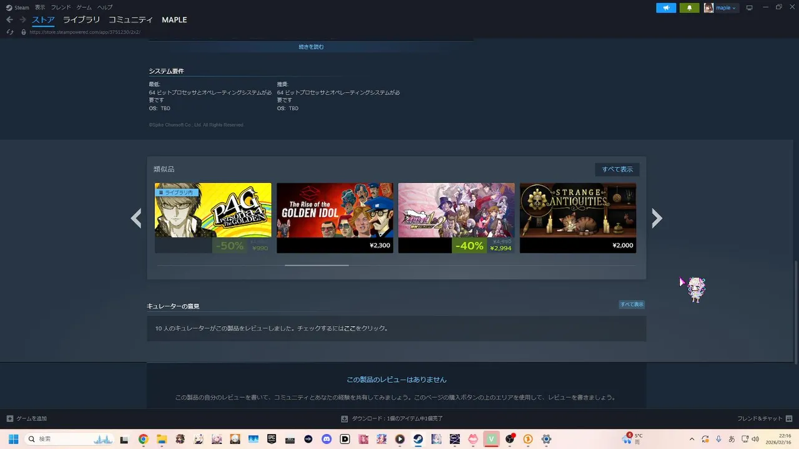This screenshot has height=449, width=799.
Task: Click 続きを読む to read more
Action: coord(311,47)
